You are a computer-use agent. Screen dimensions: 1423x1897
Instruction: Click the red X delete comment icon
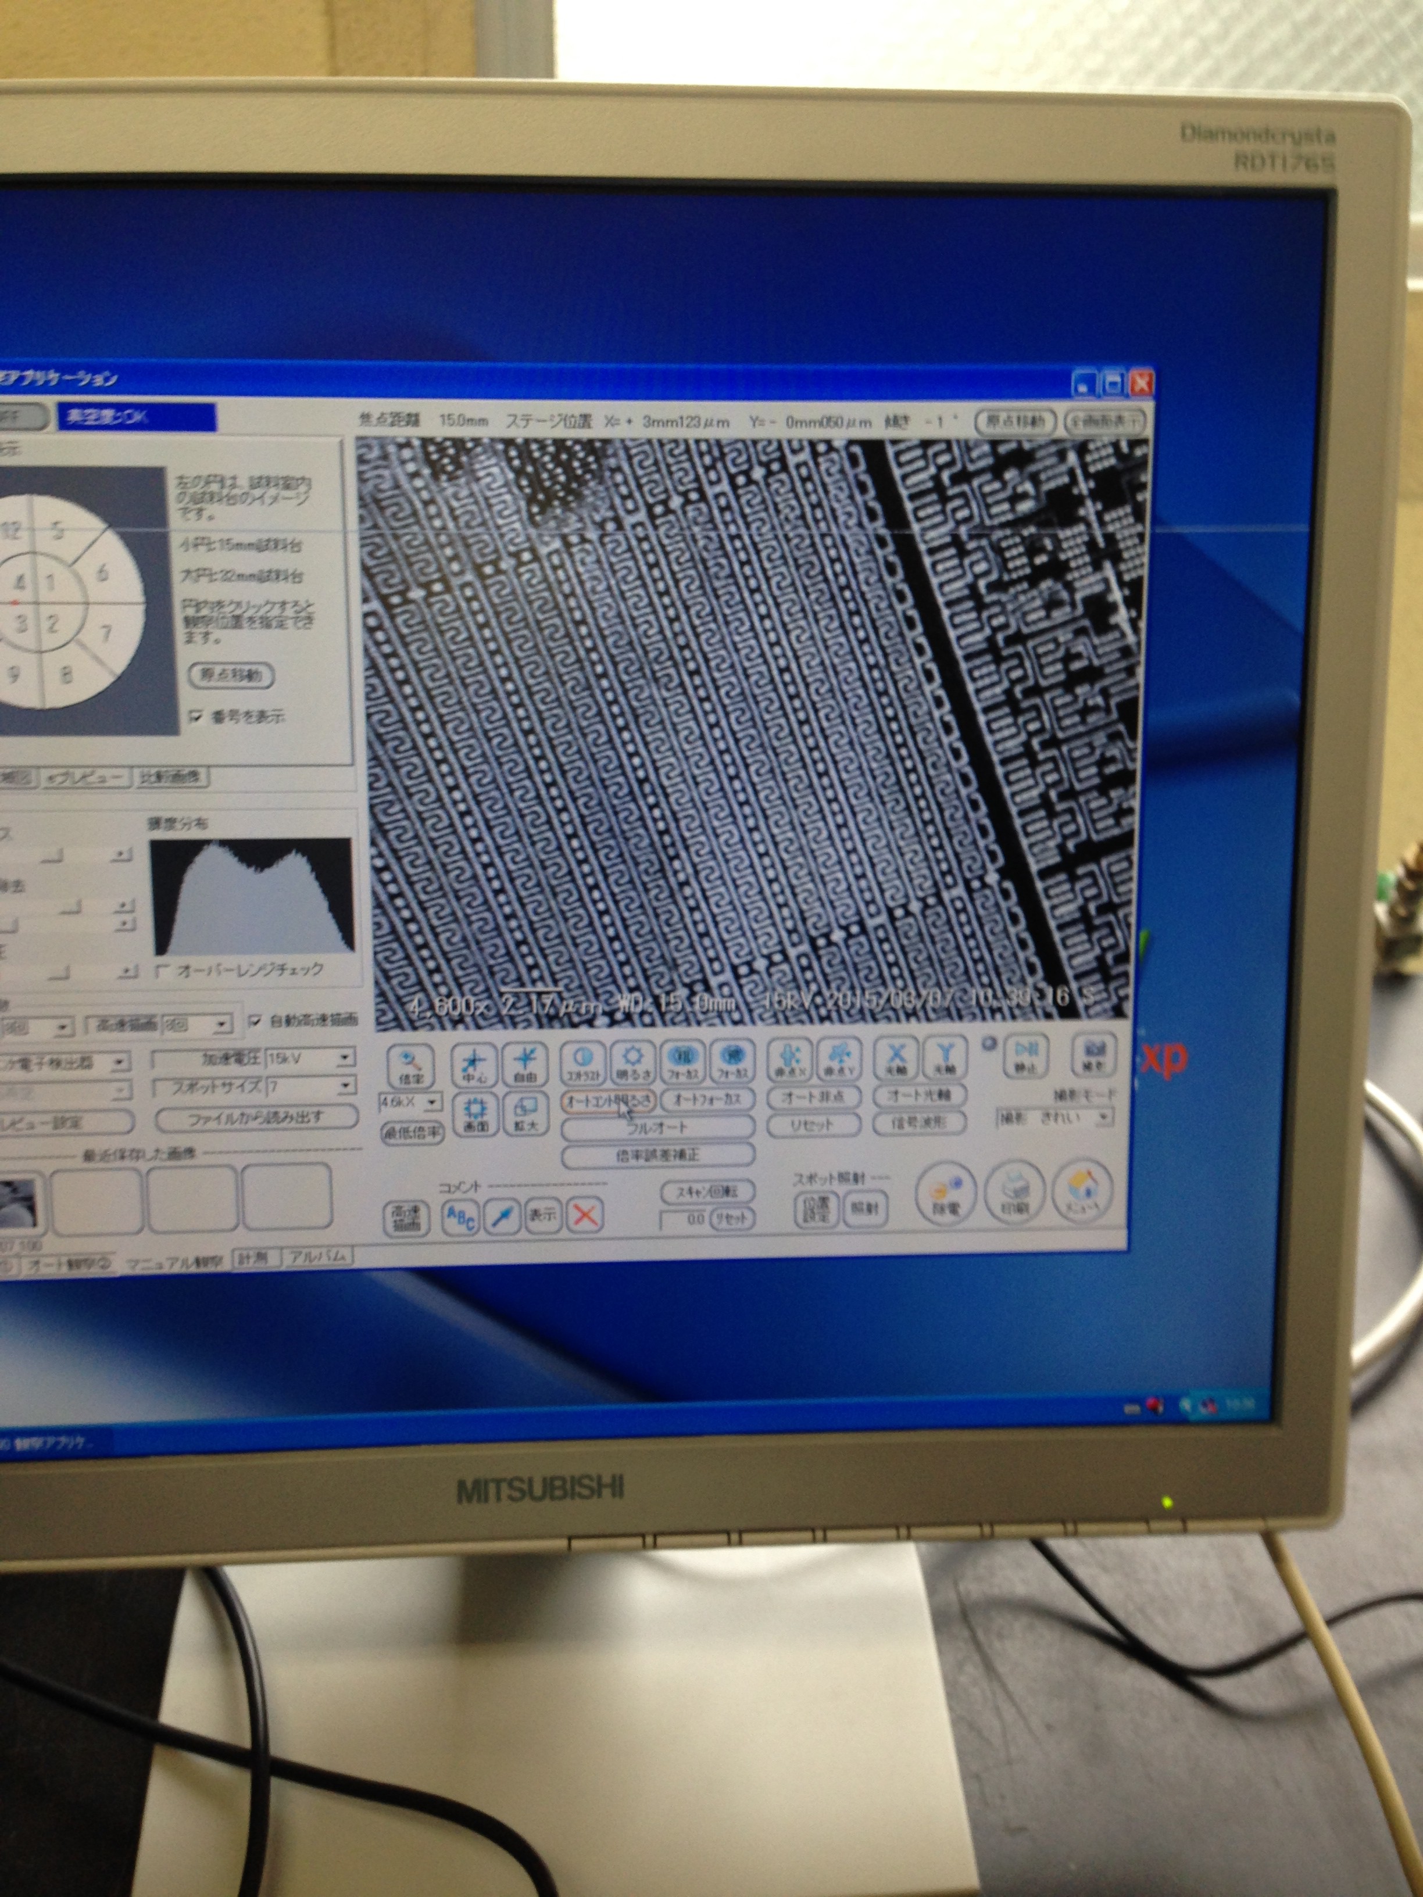point(586,1215)
